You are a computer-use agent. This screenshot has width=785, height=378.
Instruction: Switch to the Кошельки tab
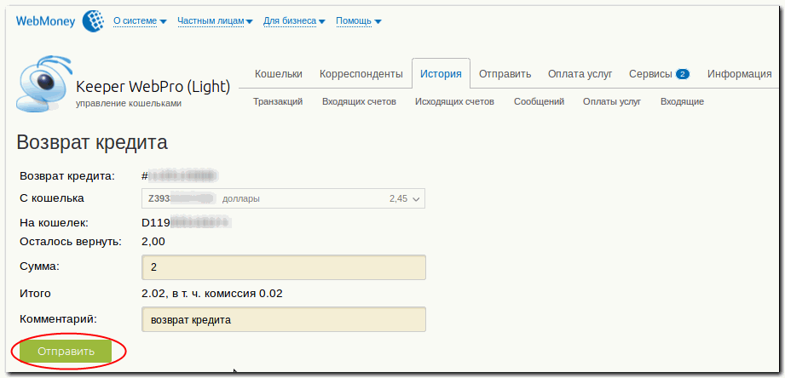[x=279, y=74]
